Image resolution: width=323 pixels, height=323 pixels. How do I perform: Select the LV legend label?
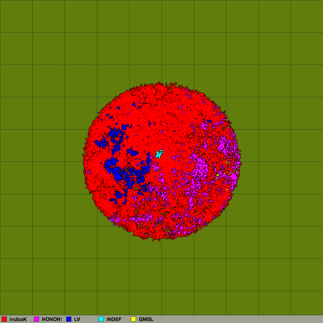[x=77, y=319]
